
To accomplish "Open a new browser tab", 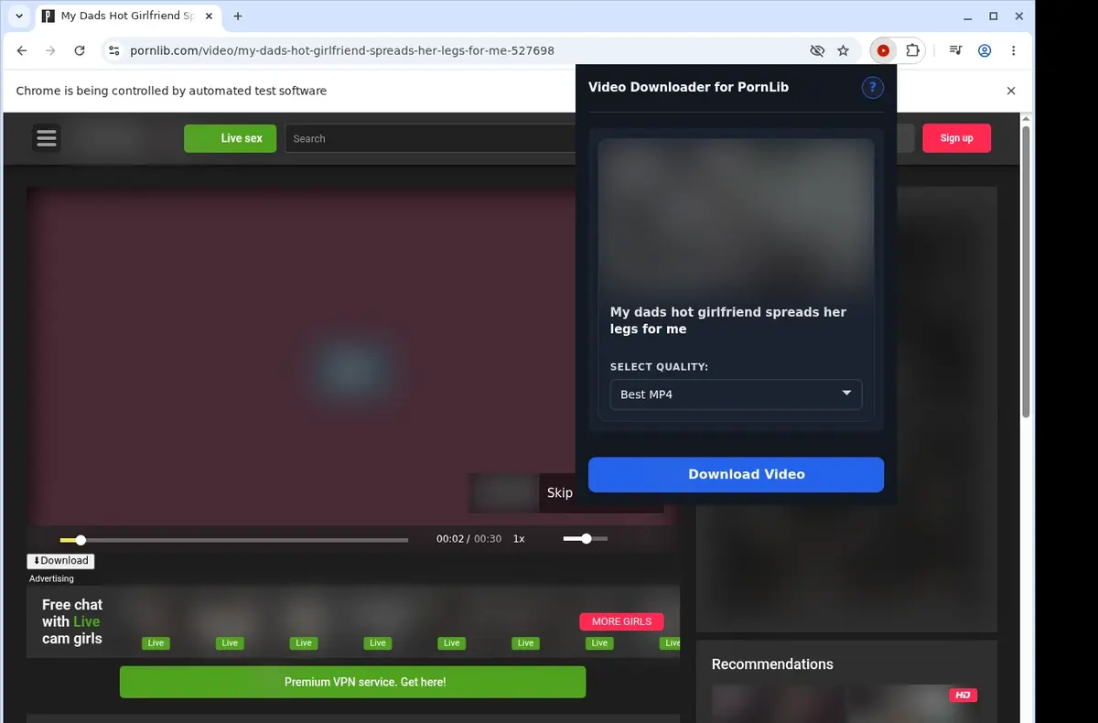I will (238, 16).
